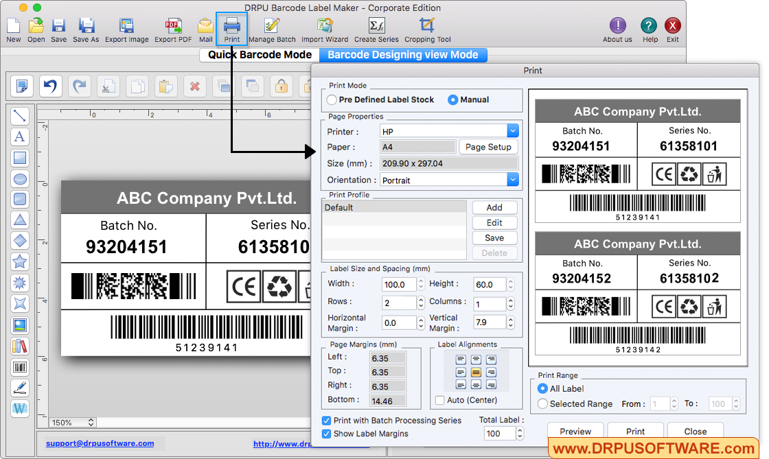Enable Auto (Center) label alignment
The width and height of the screenshot is (769, 459).
pyautogui.click(x=439, y=400)
